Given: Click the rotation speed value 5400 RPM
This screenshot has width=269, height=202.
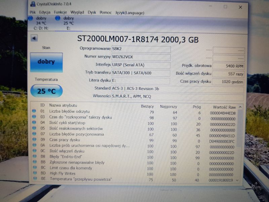Looking at the screenshot, I should point(228,66).
